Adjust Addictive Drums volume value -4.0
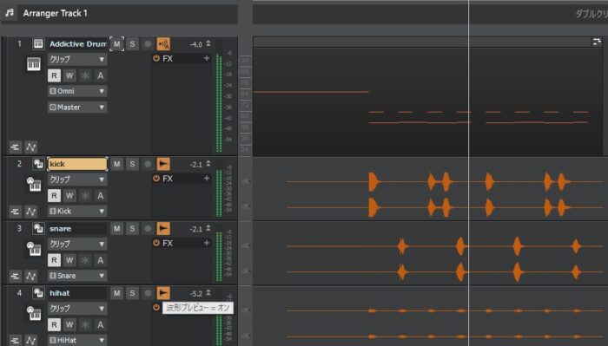This screenshot has height=346, width=608. (x=195, y=44)
